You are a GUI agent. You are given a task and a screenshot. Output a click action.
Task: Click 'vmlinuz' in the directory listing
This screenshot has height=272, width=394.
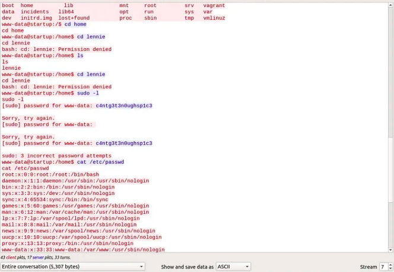(214, 18)
